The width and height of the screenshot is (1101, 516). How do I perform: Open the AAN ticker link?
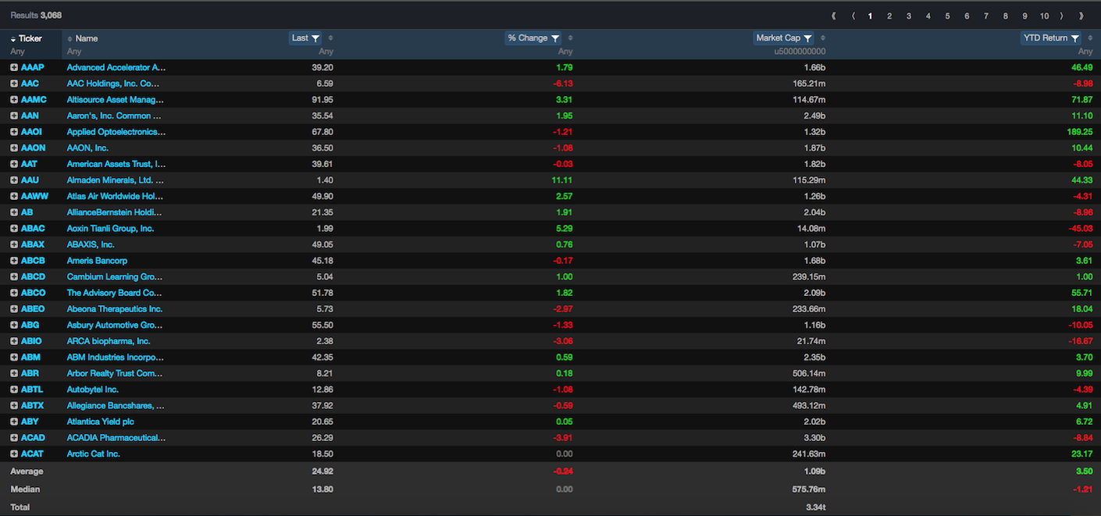coord(30,116)
